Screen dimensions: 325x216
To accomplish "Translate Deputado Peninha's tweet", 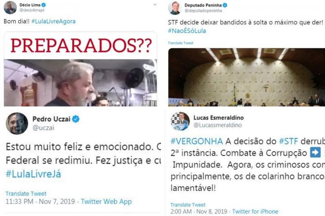I will [180, 43].
